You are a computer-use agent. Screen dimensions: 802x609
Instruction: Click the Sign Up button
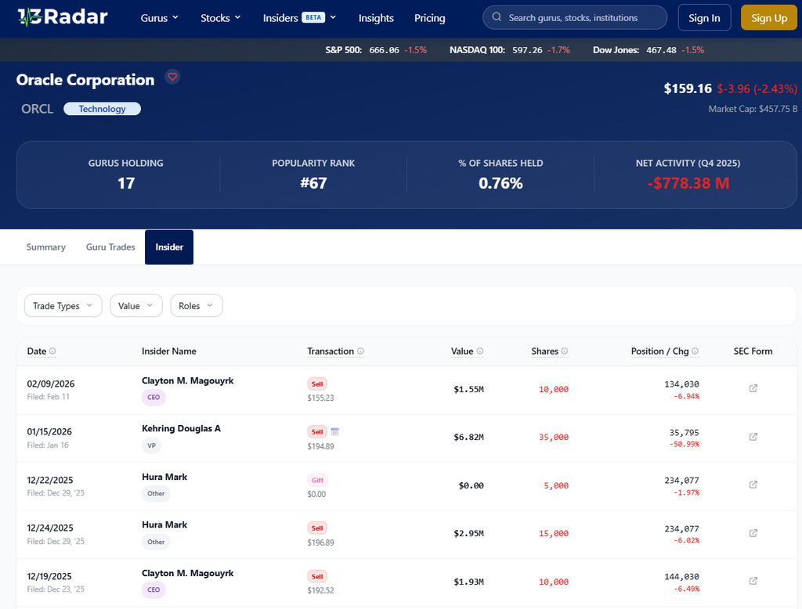[768, 18]
